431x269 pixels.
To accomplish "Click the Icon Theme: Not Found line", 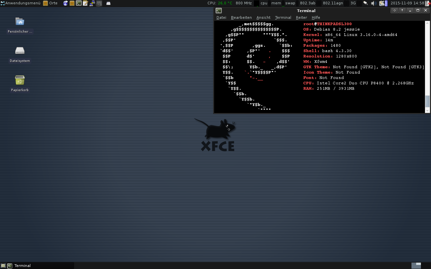I will [x=331, y=72].
